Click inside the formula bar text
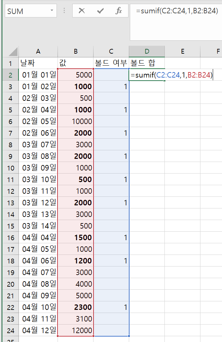This screenshot has width=222, height=342. pyautogui.click(x=177, y=11)
